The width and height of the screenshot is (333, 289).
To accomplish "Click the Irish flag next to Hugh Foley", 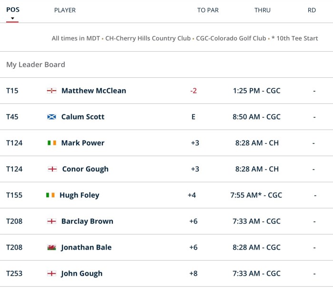I will coord(50,195).
